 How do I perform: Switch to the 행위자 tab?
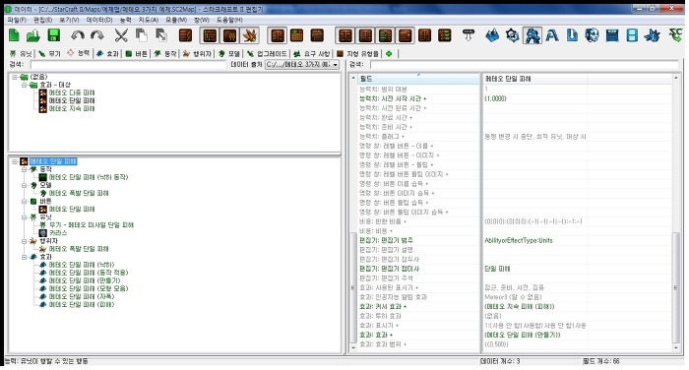197,53
